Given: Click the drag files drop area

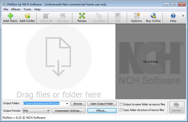Looking at the screenshot, I should (59, 61).
